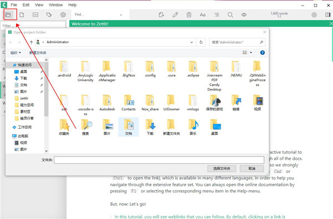Open the tag manager icon
Image resolution: width=333 pixels, height=219 pixels.
pos(49,14)
